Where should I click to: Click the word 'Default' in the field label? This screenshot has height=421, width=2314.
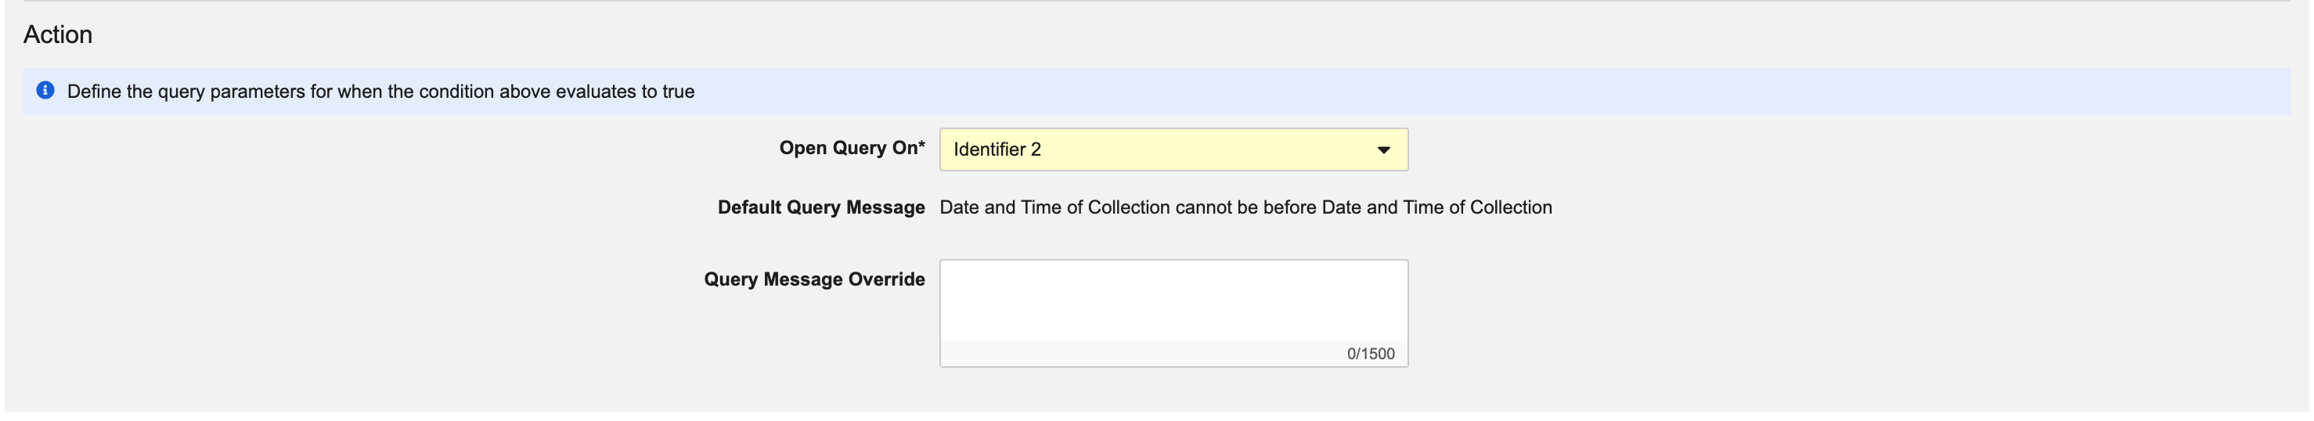(749, 207)
